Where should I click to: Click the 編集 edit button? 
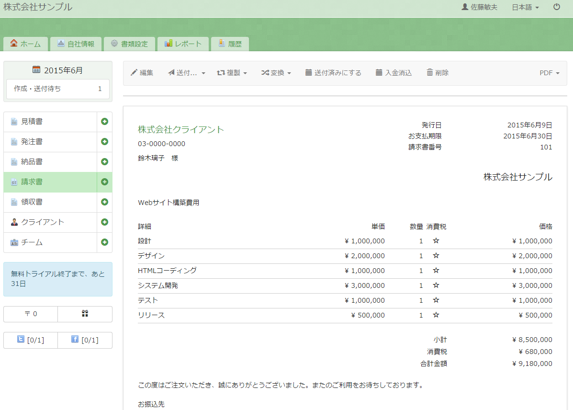click(x=142, y=73)
